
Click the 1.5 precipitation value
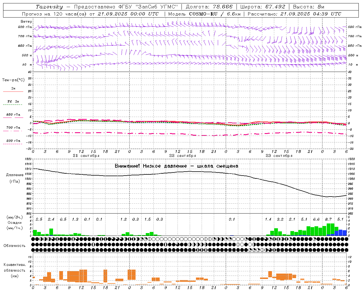coord(147,219)
